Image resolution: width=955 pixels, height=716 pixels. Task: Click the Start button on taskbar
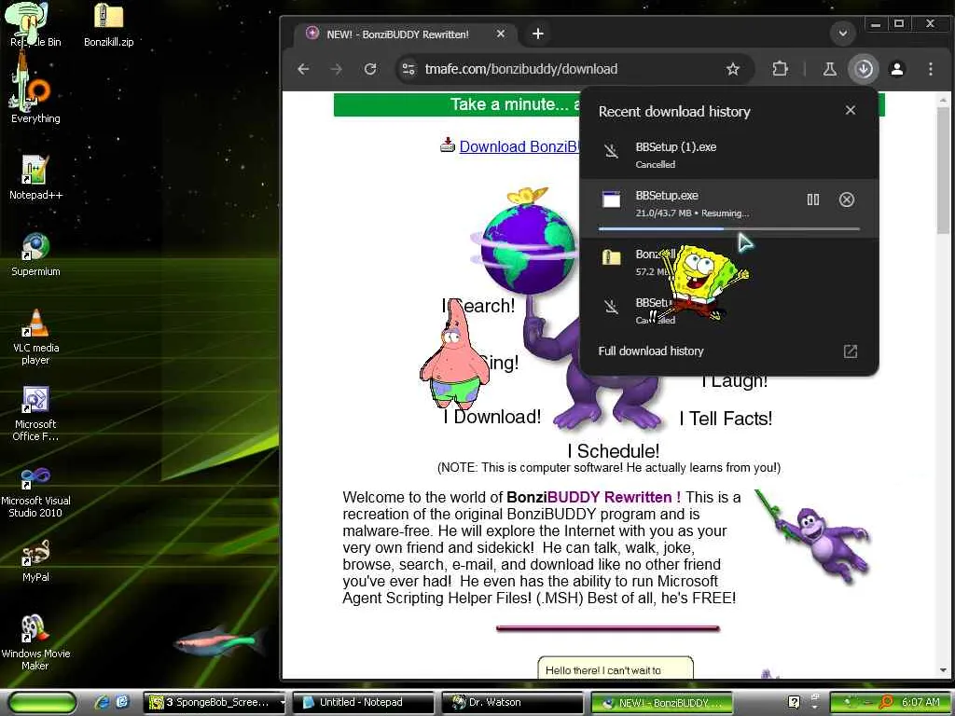click(x=43, y=702)
